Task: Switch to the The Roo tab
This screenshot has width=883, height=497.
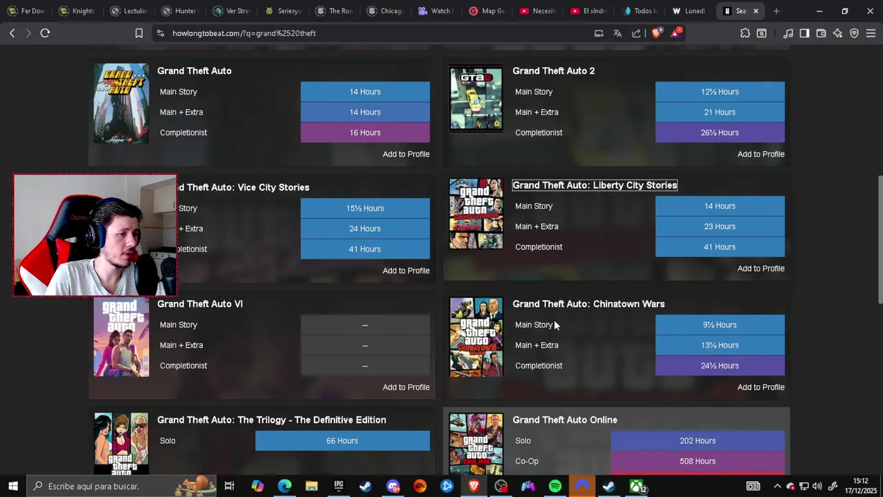Action: click(x=334, y=11)
